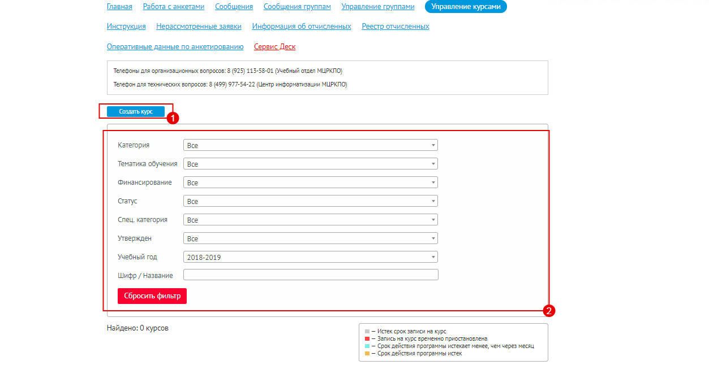
Task: Click legend text Срок действия программы истек
Action: pyautogui.click(x=420, y=353)
